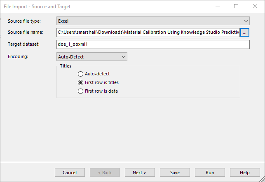Click the File Import title bar text
This screenshot has width=265, height=182.
pos(37,7)
